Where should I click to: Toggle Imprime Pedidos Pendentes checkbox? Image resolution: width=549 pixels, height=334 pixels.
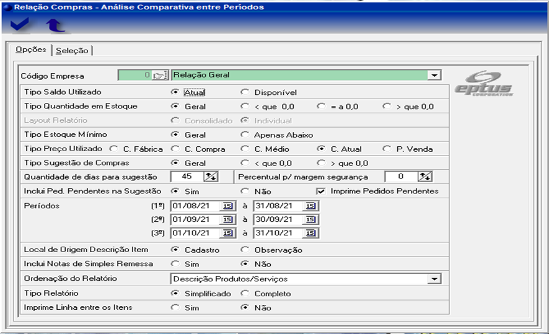[320, 191]
